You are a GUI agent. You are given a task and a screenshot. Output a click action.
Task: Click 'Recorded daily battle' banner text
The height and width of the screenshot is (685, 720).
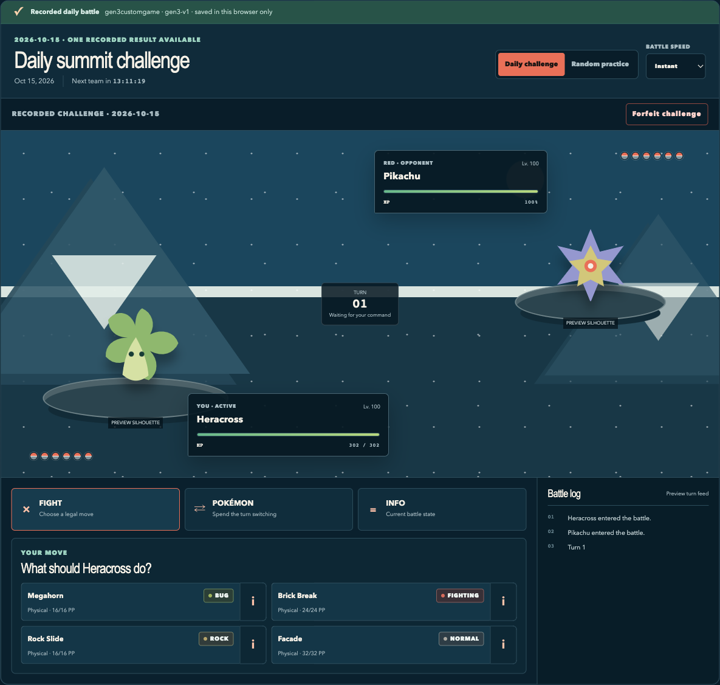(x=65, y=12)
